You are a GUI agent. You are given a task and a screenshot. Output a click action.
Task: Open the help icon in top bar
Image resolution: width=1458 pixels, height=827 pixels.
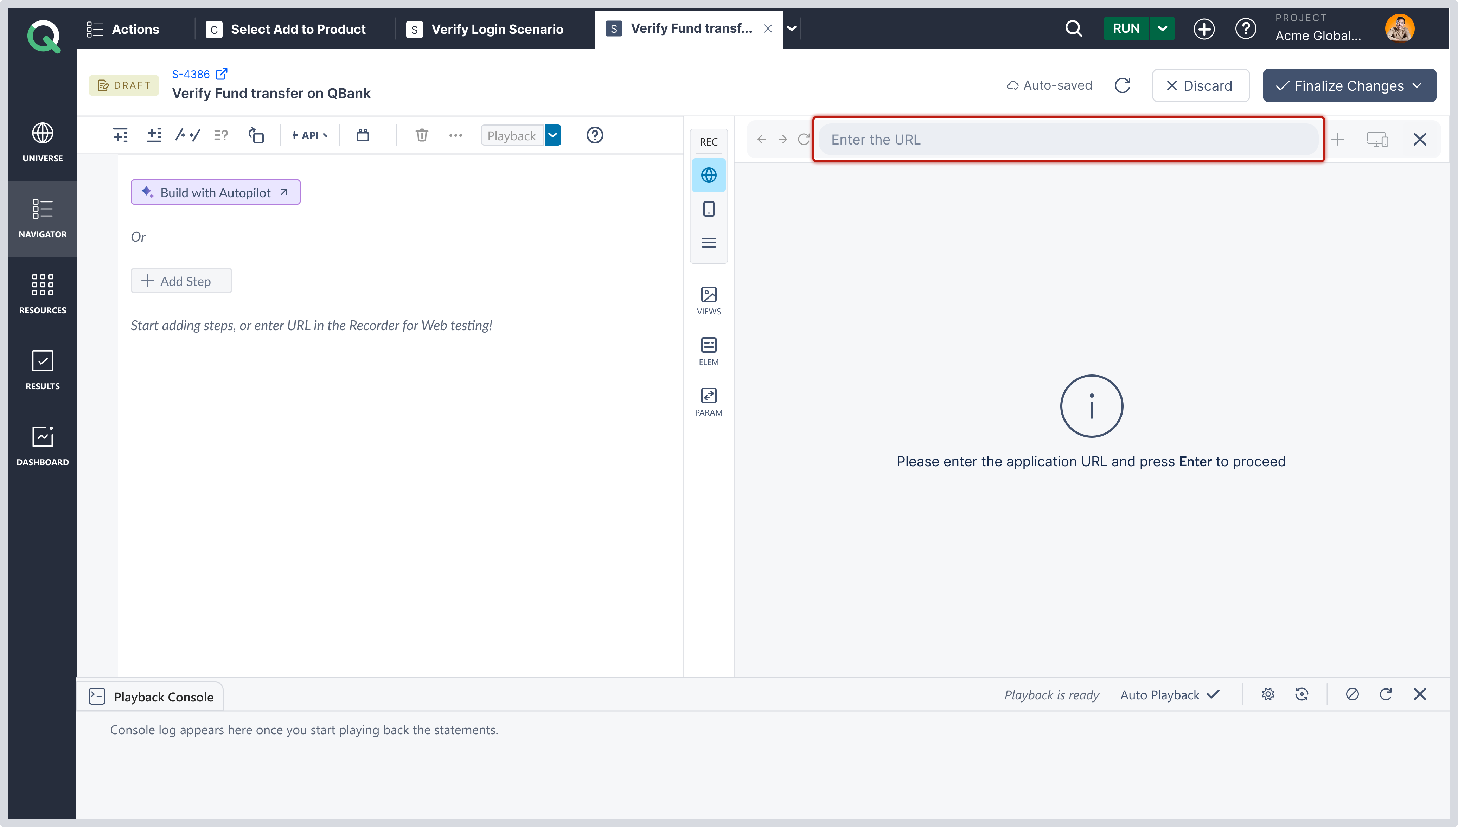(x=1246, y=28)
